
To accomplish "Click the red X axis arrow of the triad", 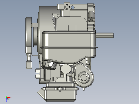I will [x=9, y=97].
